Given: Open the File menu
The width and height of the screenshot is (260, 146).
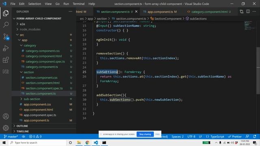Looking at the screenshot, I should click(x=13, y=4).
